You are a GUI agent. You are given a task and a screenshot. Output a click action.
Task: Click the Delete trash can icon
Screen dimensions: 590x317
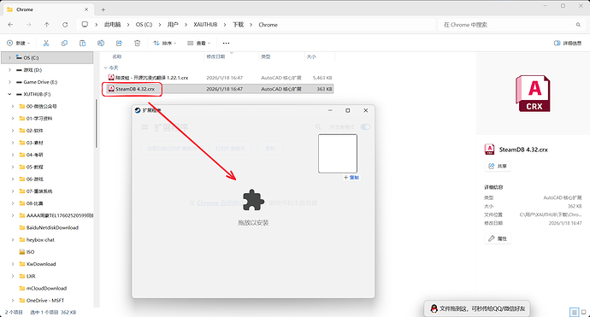(x=138, y=44)
